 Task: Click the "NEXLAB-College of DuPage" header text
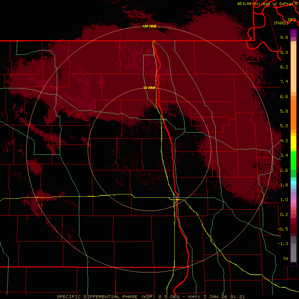click(x=266, y=4)
